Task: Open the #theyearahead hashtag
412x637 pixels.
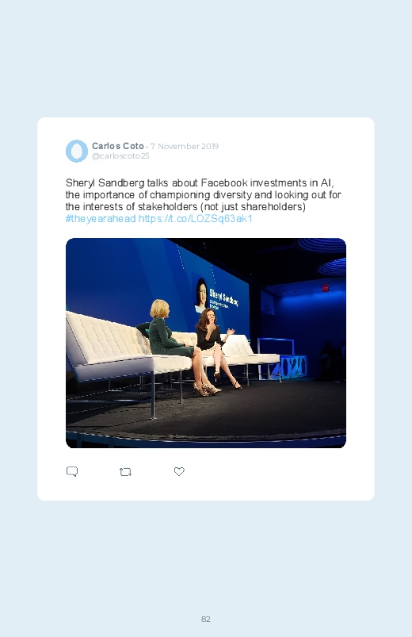Action: pyautogui.click(x=101, y=219)
